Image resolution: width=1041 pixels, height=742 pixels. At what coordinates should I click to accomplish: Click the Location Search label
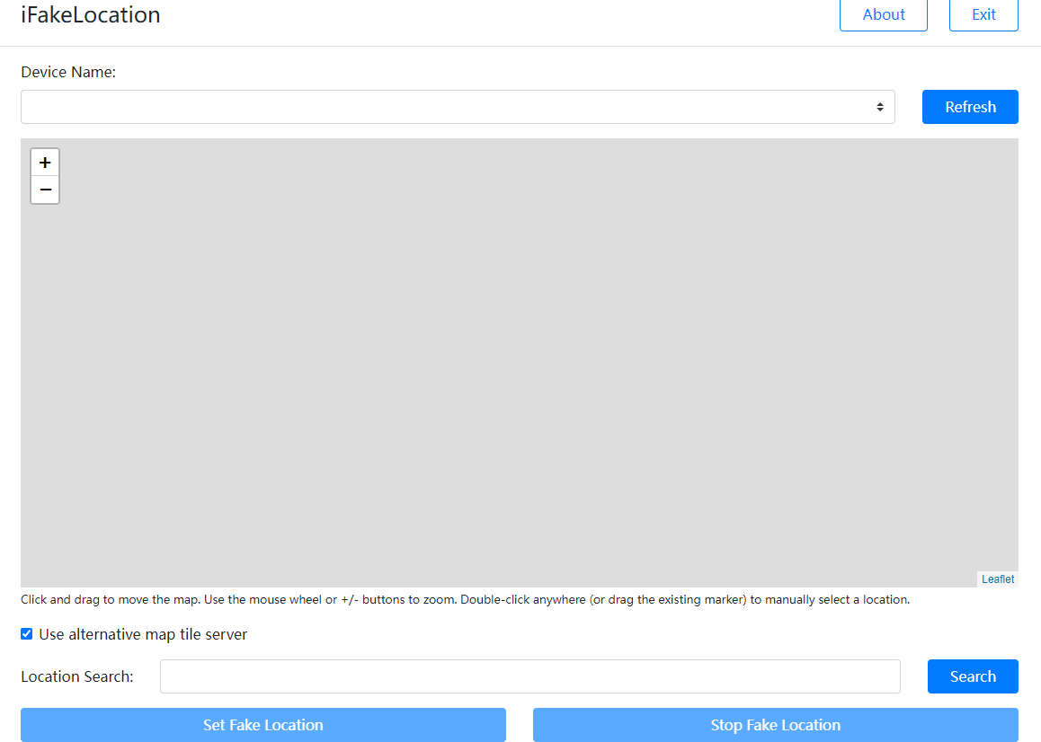coord(77,676)
